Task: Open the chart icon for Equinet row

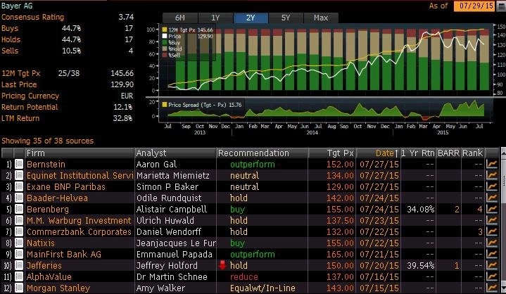Action: pos(492,175)
